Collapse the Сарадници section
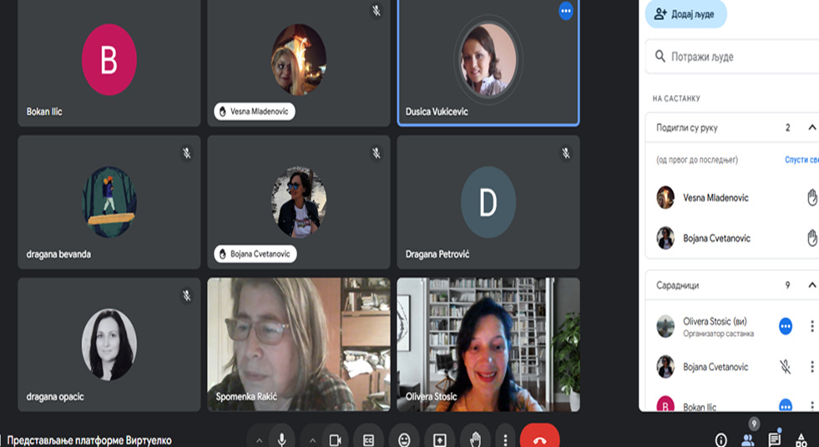Viewport: 819px width, 447px height. click(x=811, y=285)
